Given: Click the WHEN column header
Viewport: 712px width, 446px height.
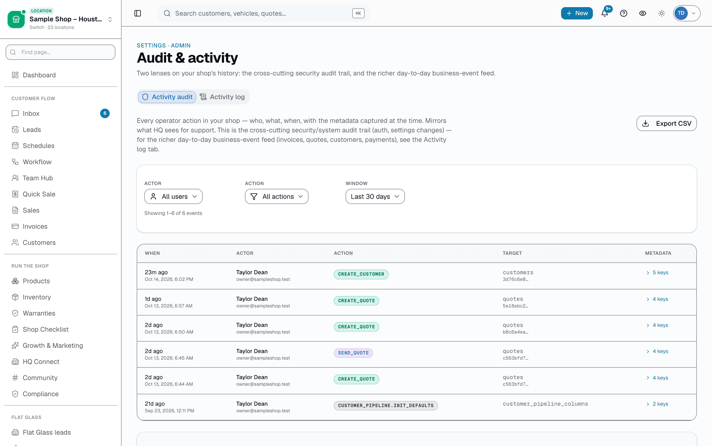Looking at the screenshot, I should click(x=152, y=253).
